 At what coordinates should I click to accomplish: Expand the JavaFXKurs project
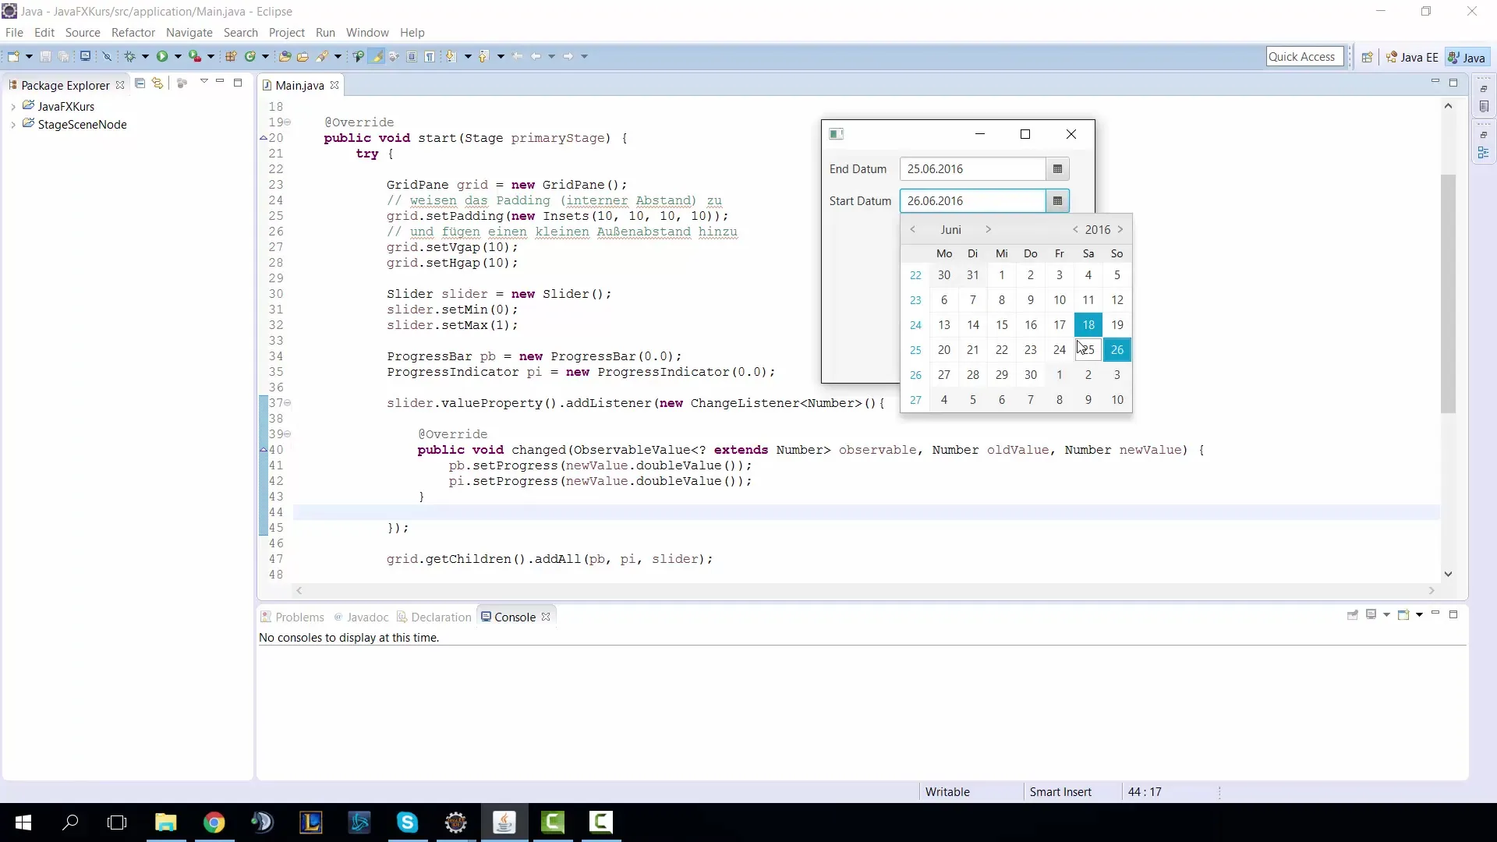[x=13, y=107]
